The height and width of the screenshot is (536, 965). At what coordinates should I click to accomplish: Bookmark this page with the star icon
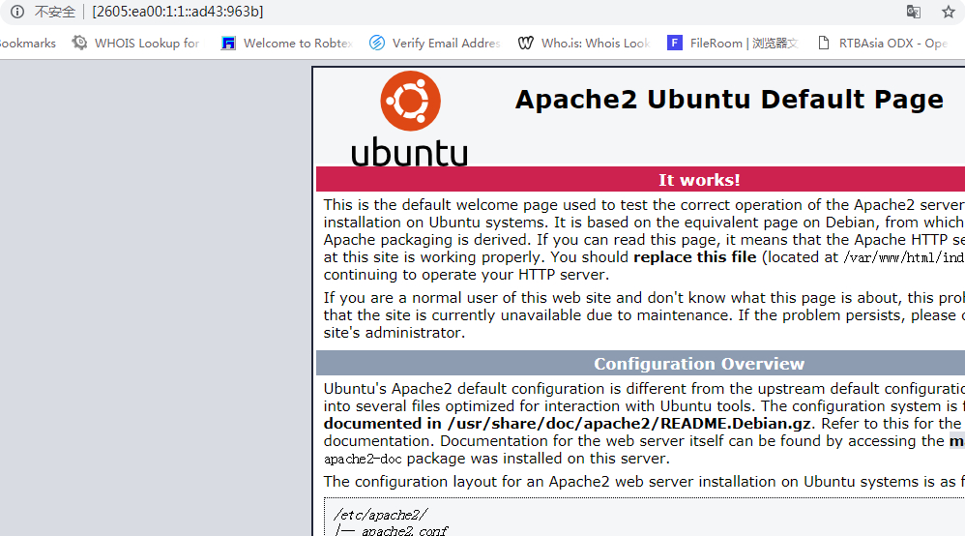click(949, 12)
